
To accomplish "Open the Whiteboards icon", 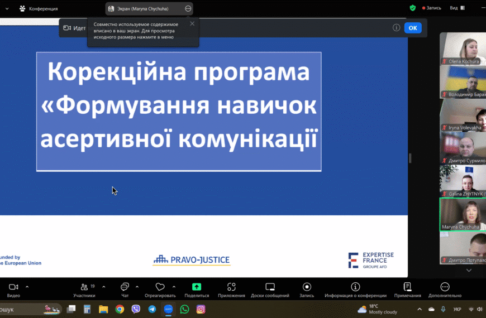I will click(270, 287).
